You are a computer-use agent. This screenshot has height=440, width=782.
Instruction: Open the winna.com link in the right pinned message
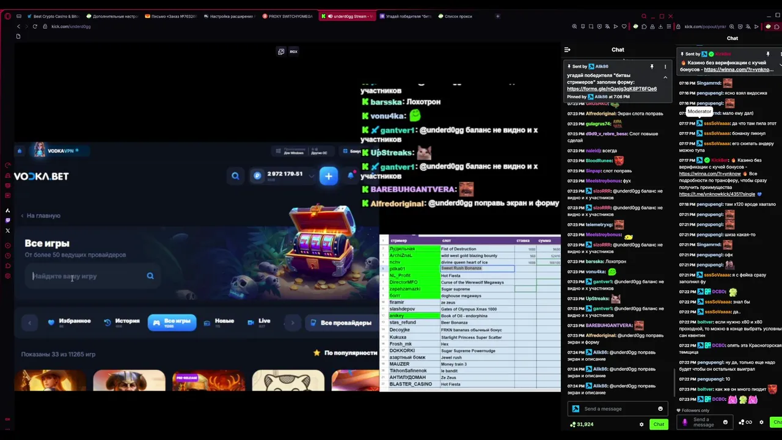738,69
